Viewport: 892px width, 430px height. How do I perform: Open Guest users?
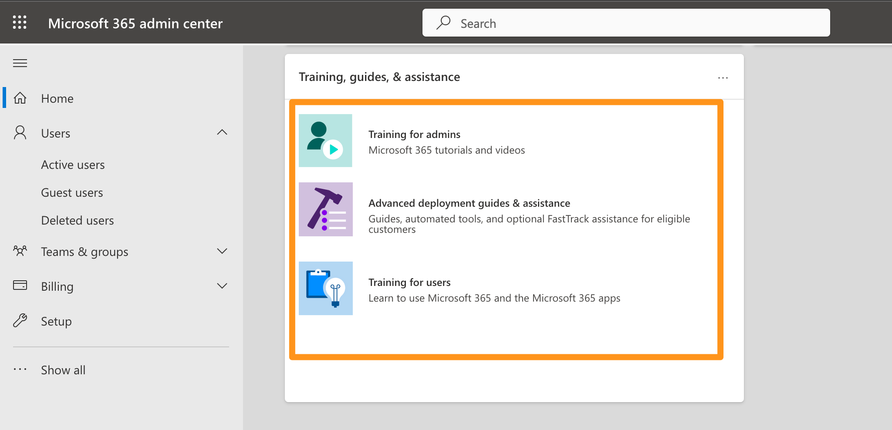pos(72,192)
